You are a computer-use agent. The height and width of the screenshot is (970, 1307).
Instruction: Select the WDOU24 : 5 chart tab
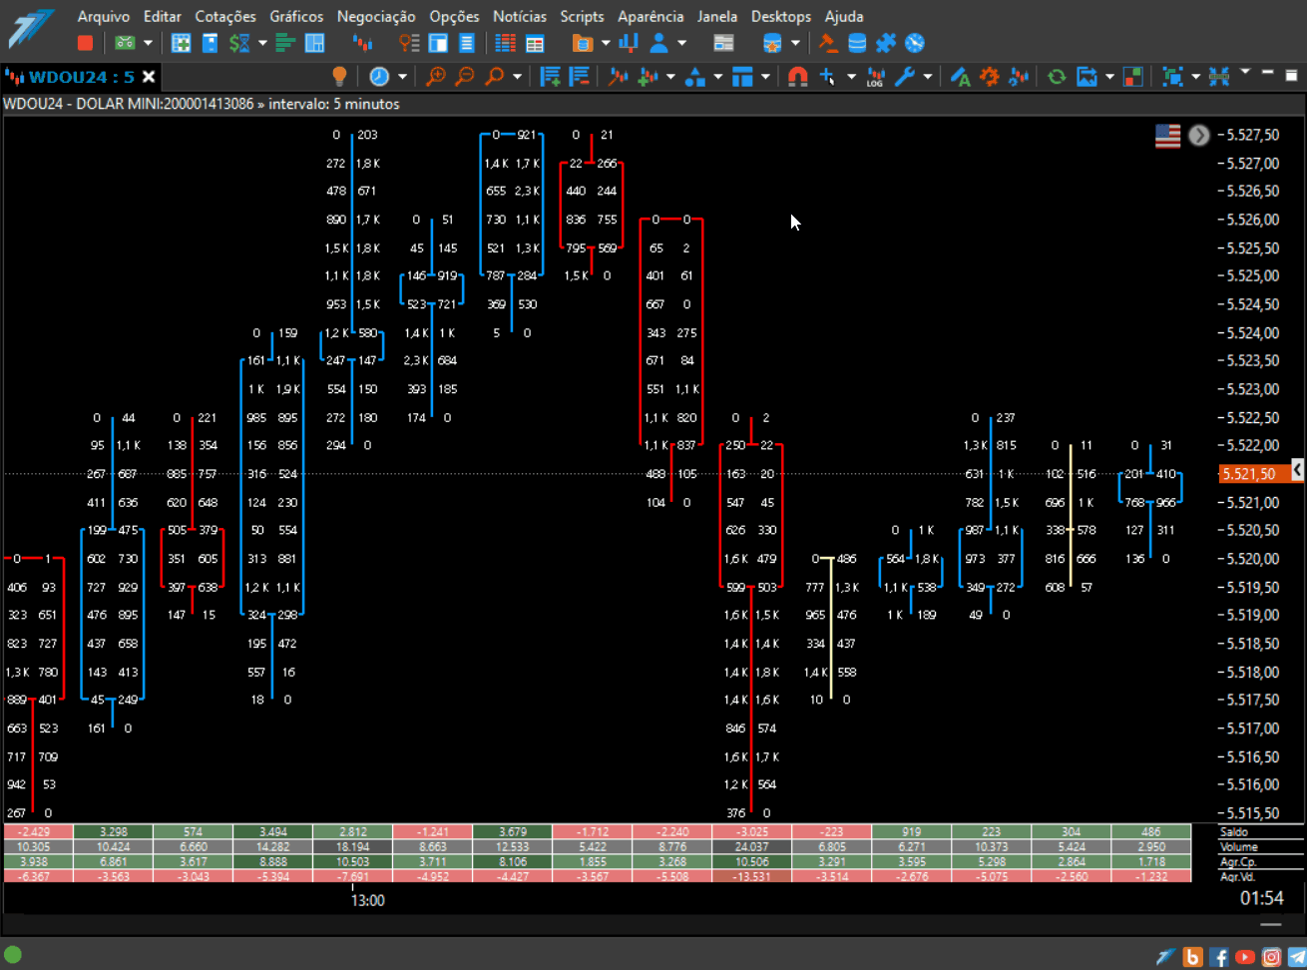[81, 76]
